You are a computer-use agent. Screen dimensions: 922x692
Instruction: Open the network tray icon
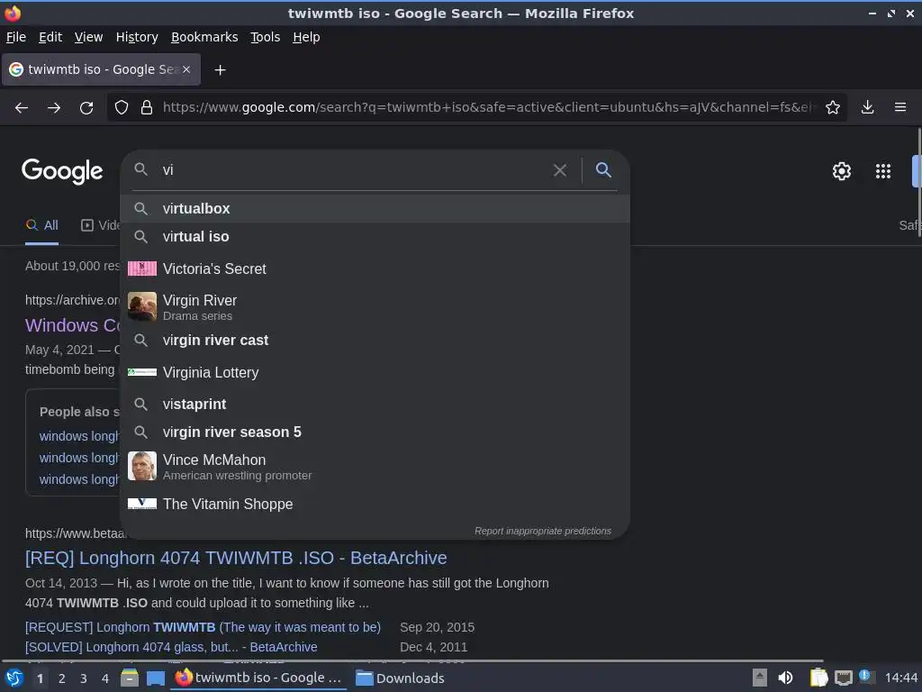click(843, 678)
